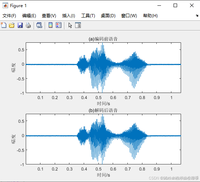Image resolution: width=200 pixels, height=182 pixels.
Task: Open the 窗口(W) menu
Action: [129, 16]
